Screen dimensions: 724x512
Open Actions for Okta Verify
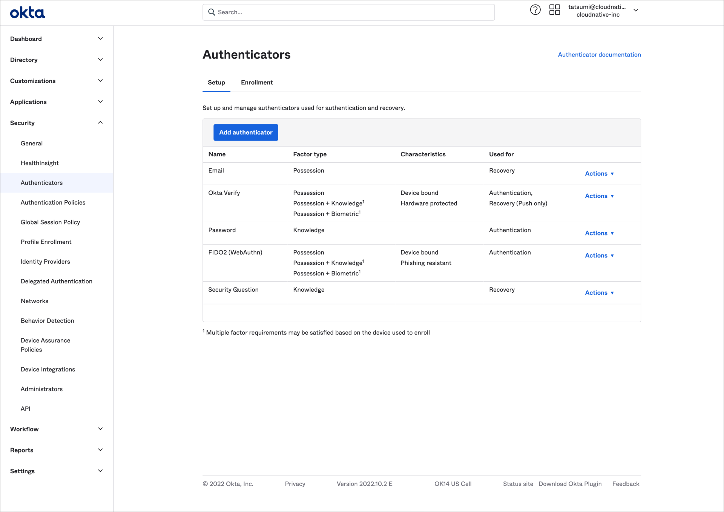599,196
